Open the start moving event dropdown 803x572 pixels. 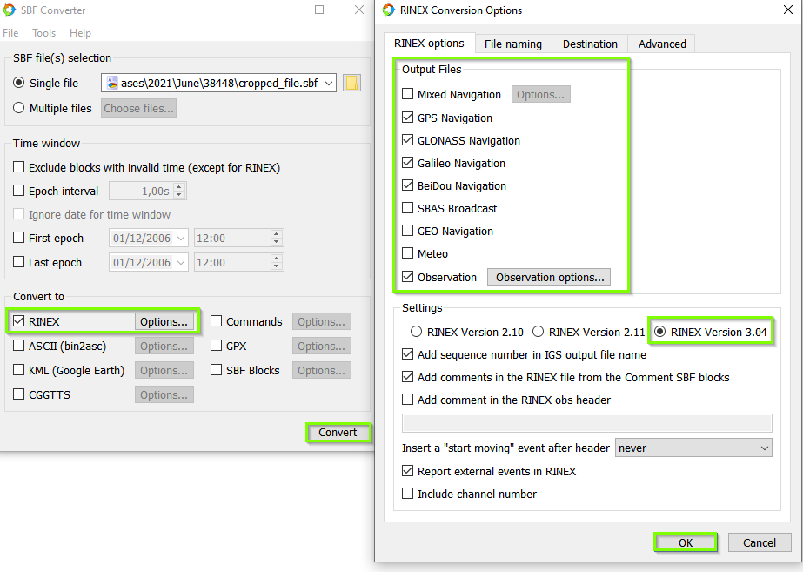click(x=693, y=448)
